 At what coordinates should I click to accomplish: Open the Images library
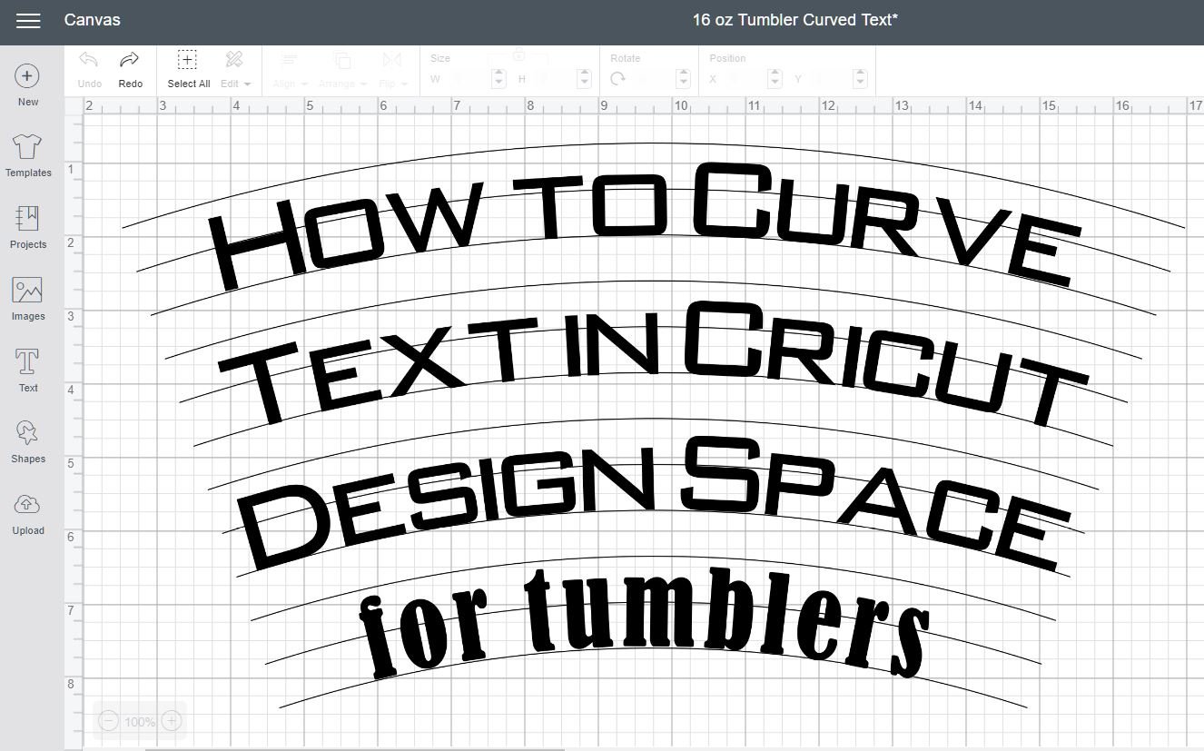pyautogui.click(x=28, y=299)
